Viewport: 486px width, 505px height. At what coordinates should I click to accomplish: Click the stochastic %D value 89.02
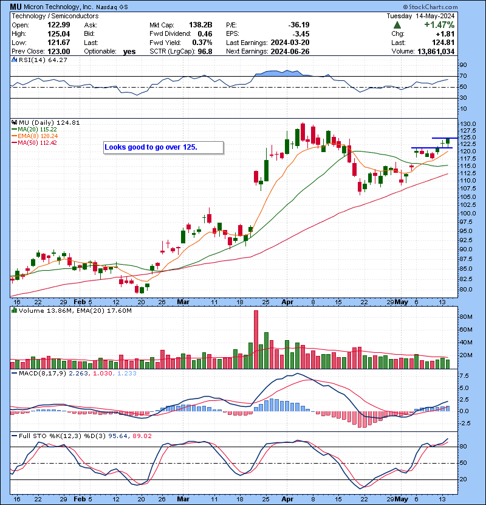tap(142, 436)
